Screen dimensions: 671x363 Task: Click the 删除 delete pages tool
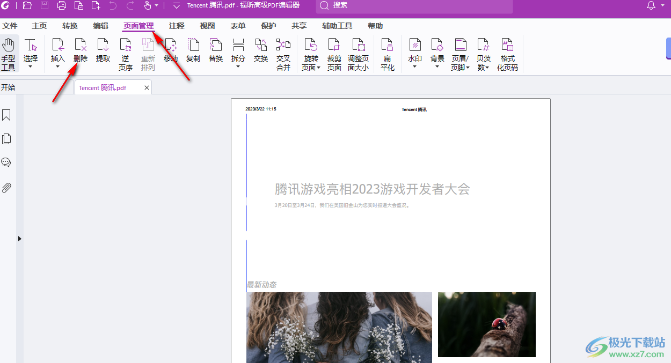point(81,50)
